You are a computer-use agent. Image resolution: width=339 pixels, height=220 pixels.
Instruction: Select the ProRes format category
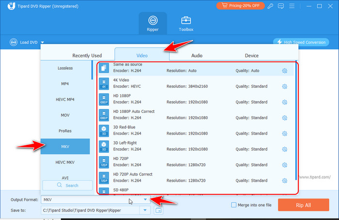[x=65, y=131]
